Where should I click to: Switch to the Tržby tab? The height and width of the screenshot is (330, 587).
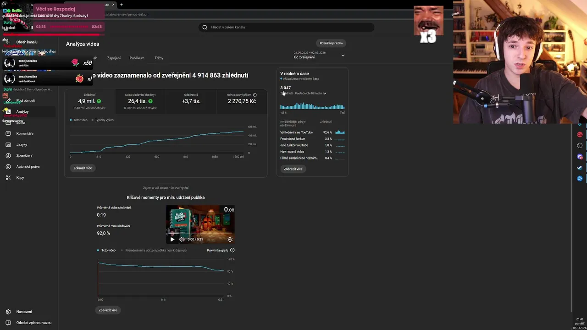[159, 58]
